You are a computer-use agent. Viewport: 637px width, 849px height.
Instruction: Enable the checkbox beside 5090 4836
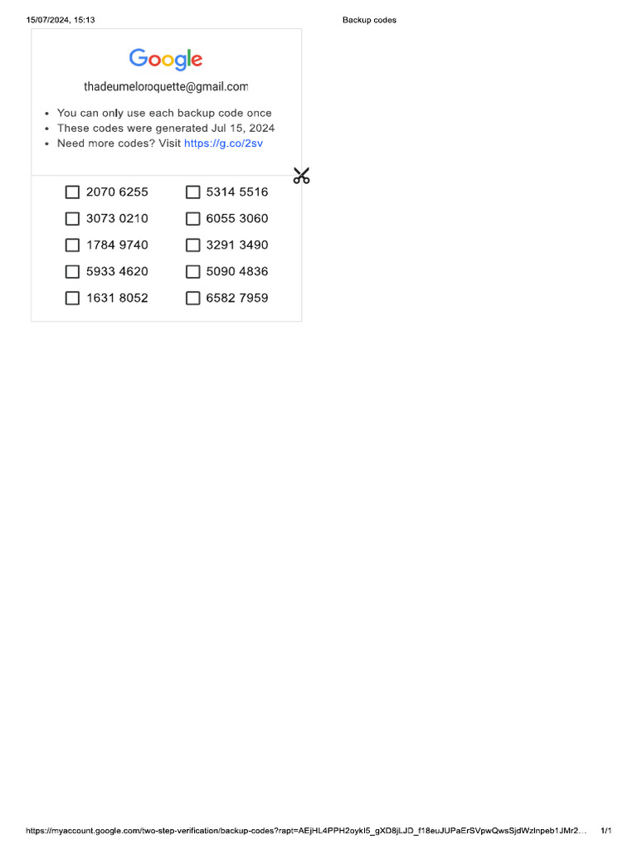[x=192, y=272]
